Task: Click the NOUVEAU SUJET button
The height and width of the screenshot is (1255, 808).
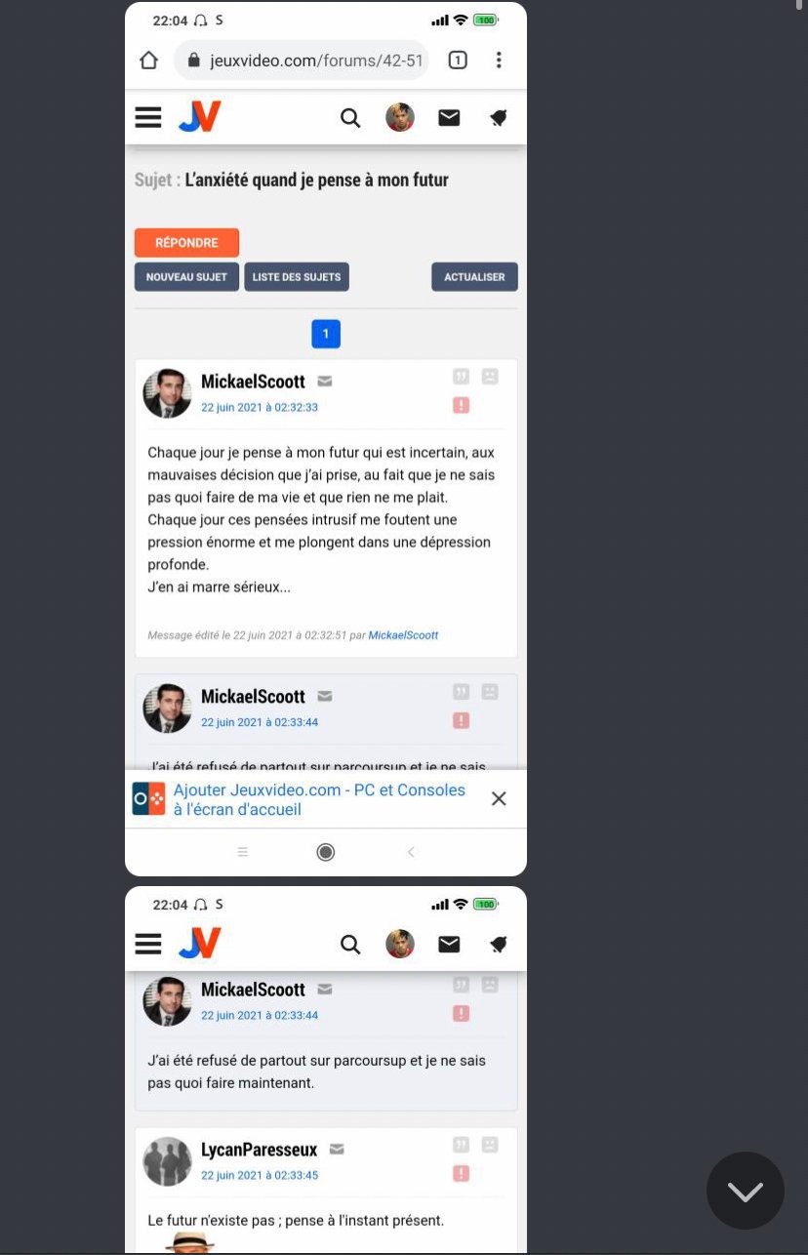Action: [x=186, y=277]
